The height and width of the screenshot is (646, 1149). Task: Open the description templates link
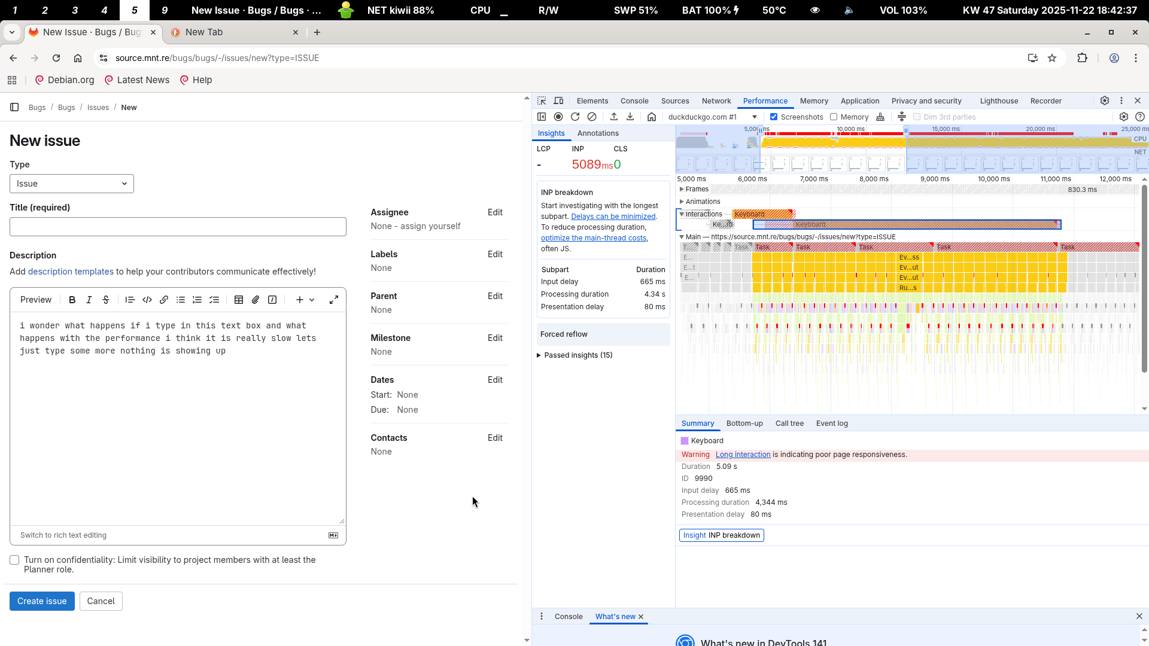[x=71, y=272]
